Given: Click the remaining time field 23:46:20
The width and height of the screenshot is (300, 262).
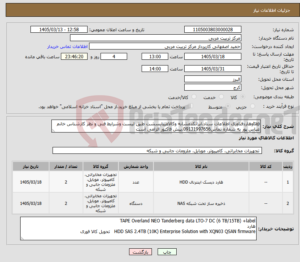Looking at the screenshot, I should (x=74, y=57).
